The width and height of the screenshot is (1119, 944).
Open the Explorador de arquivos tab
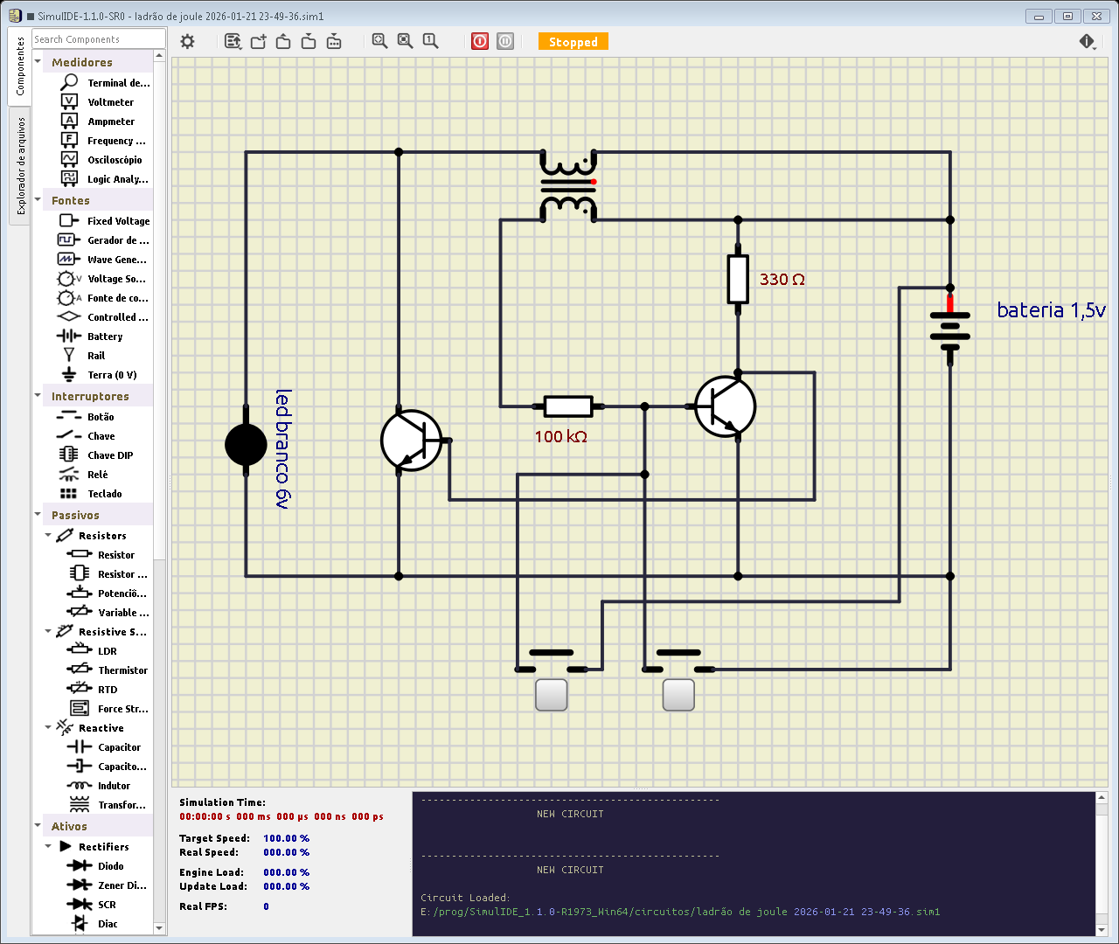tap(19, 166)
